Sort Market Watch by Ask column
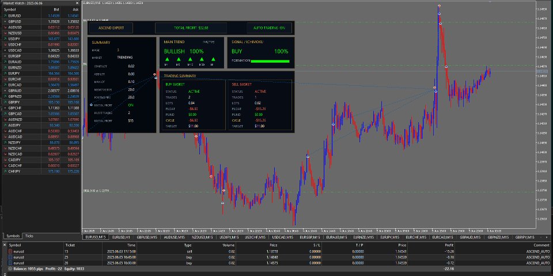Image resolution: width=553 pixels, height=276 pixels. 70,10
